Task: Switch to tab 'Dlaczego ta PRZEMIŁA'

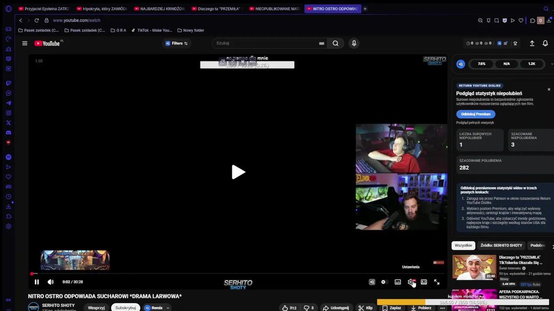Action: pos(217,9)
